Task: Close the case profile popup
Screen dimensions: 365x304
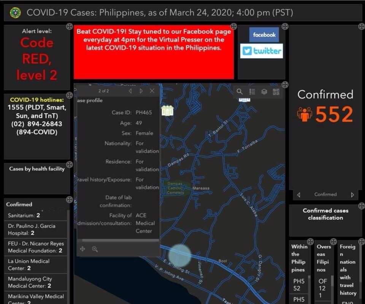Action: pos(152,91)
